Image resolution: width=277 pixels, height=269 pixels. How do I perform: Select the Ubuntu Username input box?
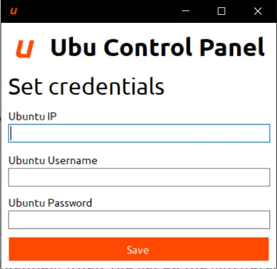[139, 177]
